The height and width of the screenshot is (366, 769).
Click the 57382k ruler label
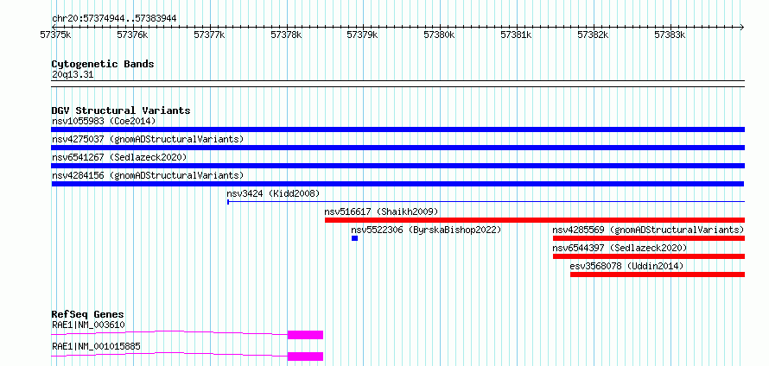pos(593,35)
